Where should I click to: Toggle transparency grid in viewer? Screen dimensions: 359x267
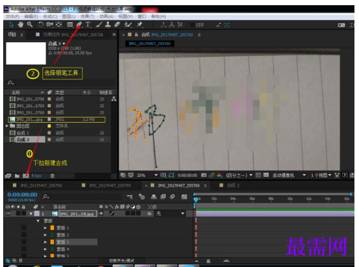(x=266, y=175)
